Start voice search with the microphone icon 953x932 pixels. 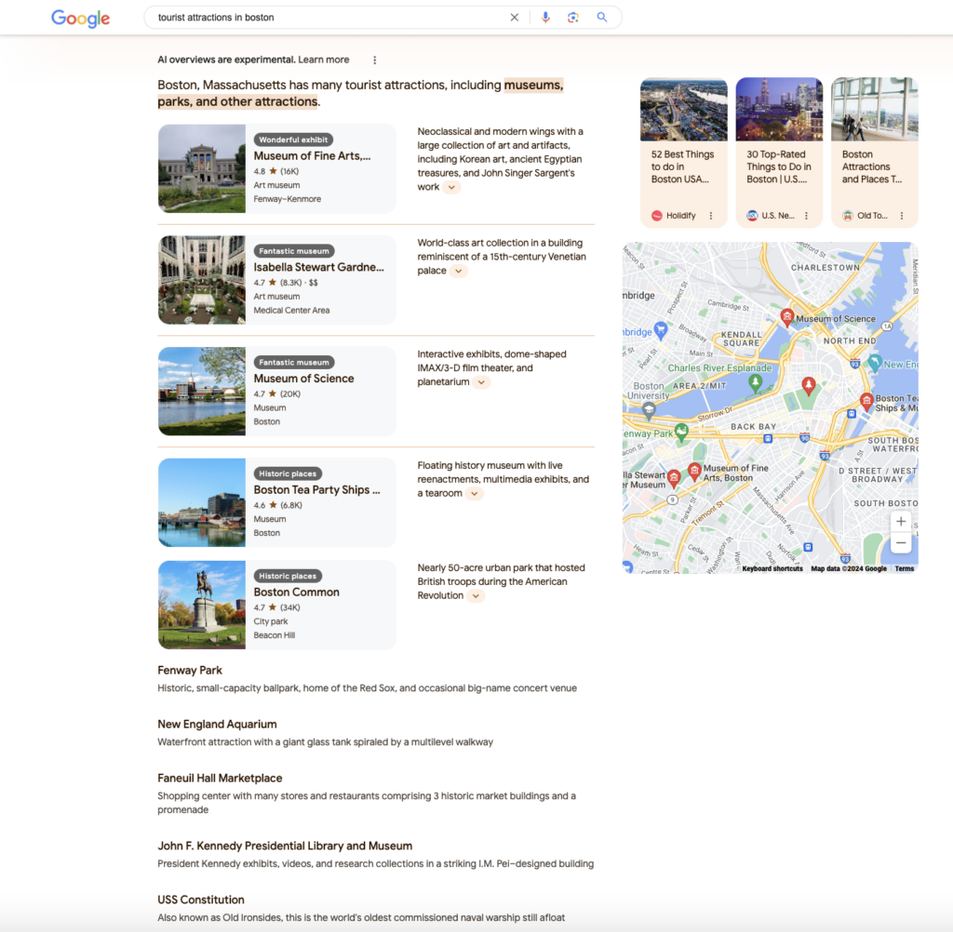click(x=545, y=18)
